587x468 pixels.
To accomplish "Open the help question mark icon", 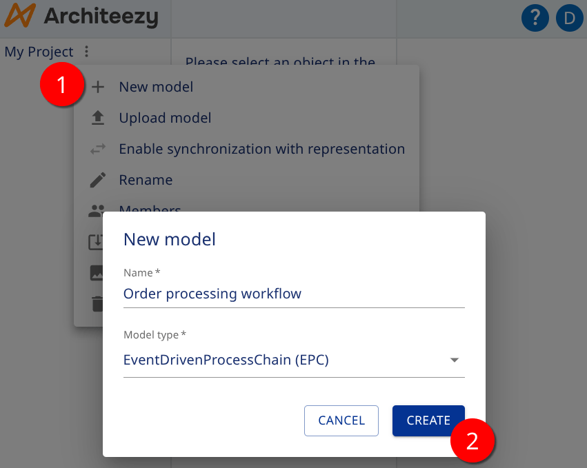I will [535, 18].
